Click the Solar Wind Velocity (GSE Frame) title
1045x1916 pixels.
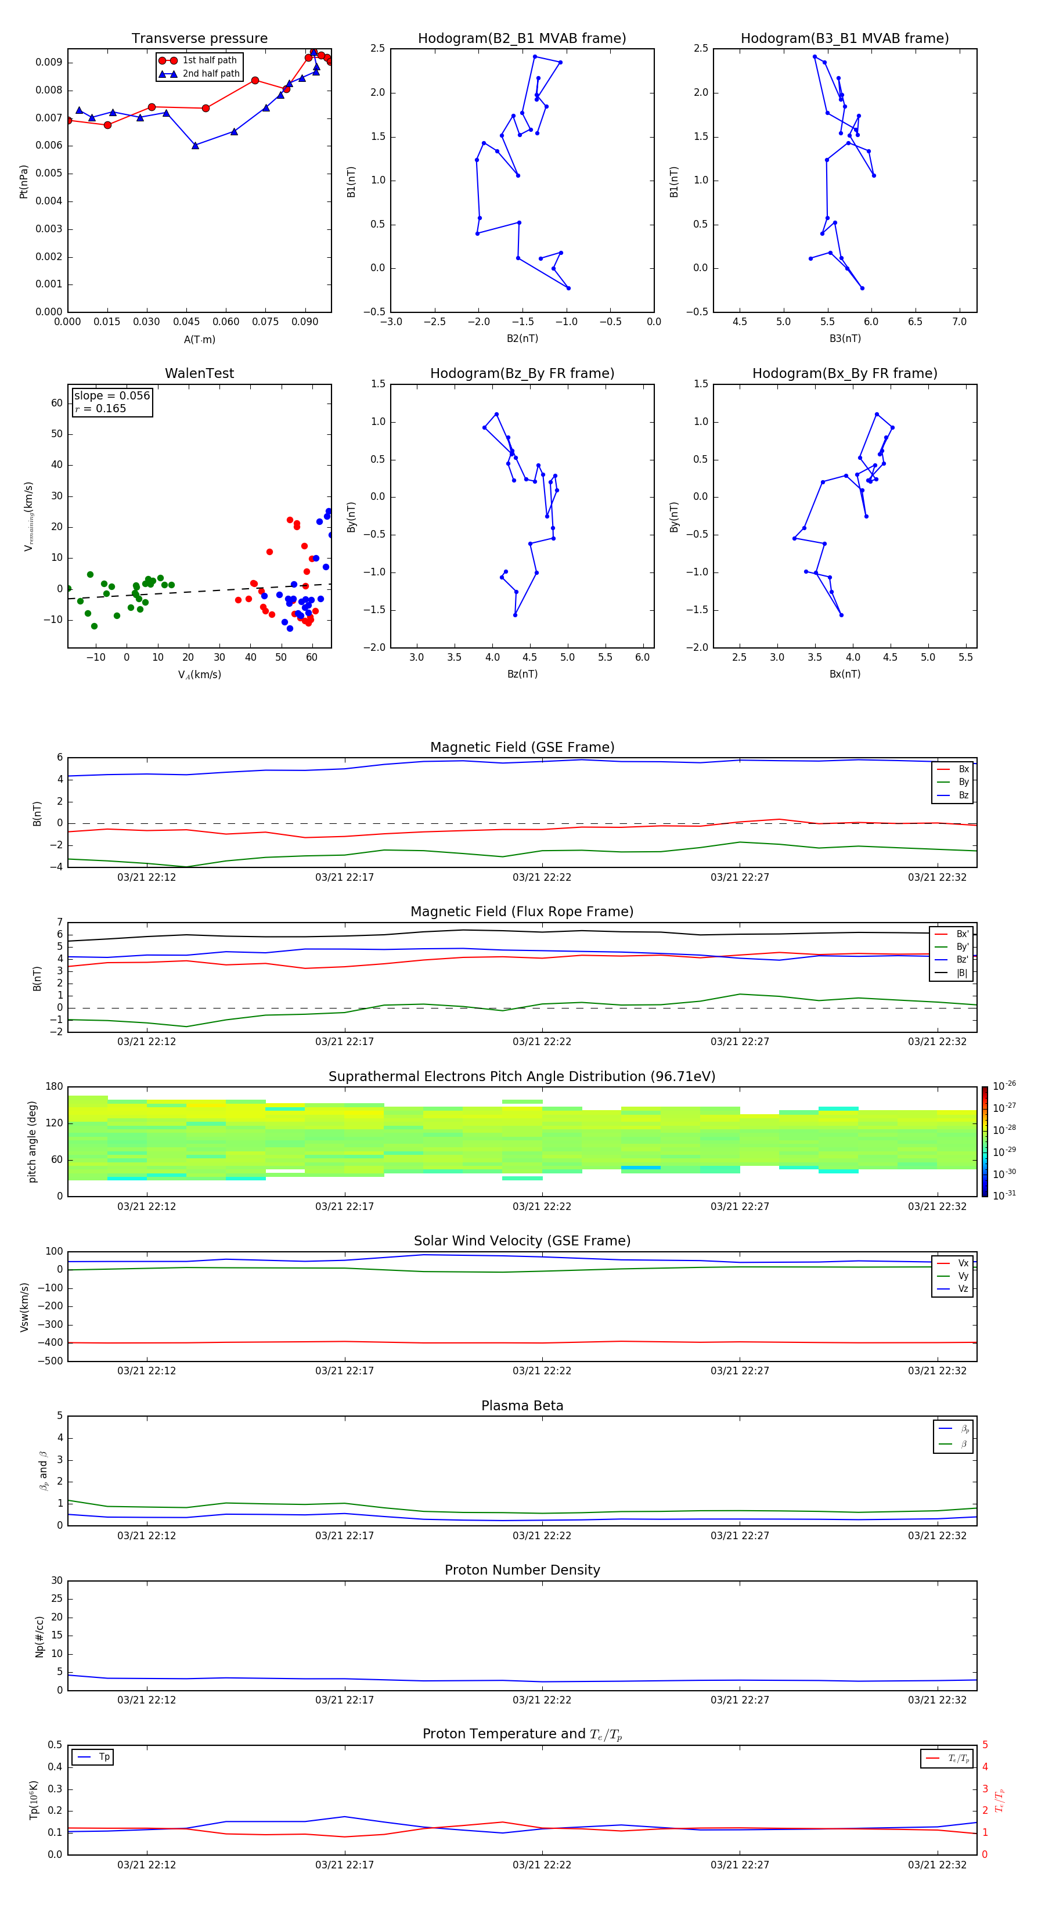pyautogui.click(x=522, y=1241)
